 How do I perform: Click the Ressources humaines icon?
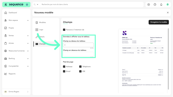coord(6,51)
